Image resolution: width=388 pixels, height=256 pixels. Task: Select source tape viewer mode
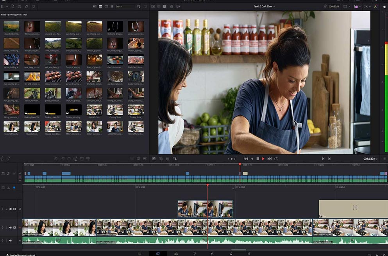click(159, 6)
